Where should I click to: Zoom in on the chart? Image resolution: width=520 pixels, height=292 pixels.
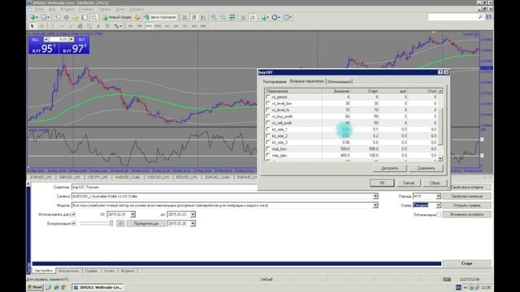(x=214, y=17)
